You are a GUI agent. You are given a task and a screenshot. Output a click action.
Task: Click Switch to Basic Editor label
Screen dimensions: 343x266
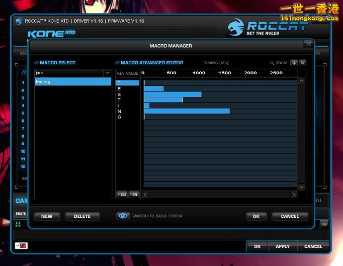point(157,216)
